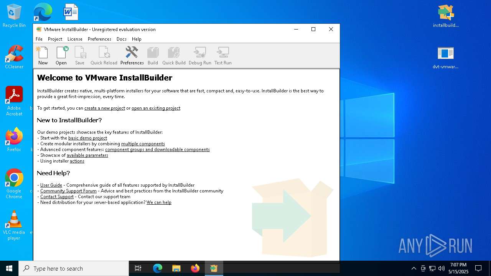Open the Preferences menu

(x=99, y=39)
